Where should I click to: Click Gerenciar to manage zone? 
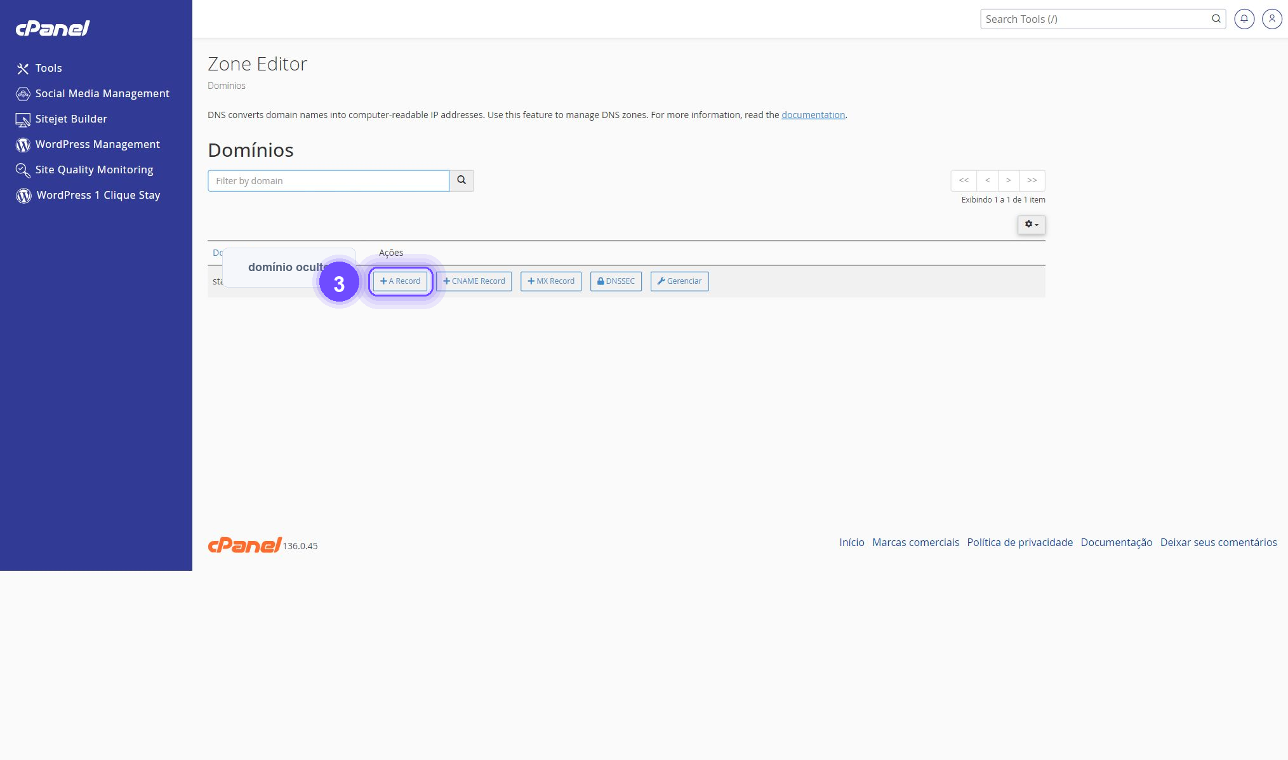coord(679,281)
